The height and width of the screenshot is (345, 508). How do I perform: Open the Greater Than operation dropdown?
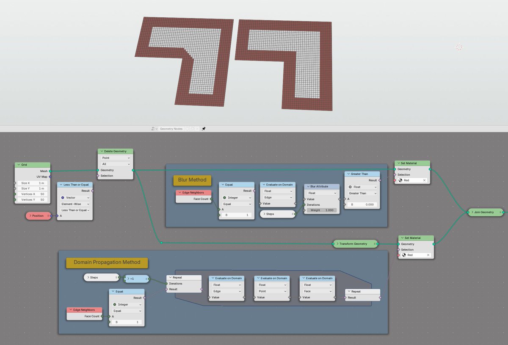coord(362,193)
